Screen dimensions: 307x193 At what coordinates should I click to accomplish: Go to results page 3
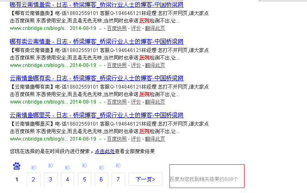point(50,179)
